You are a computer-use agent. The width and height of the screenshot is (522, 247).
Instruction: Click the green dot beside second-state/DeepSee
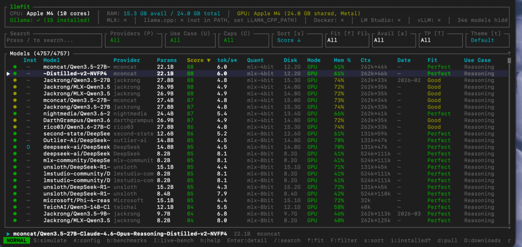click(15, 133)
